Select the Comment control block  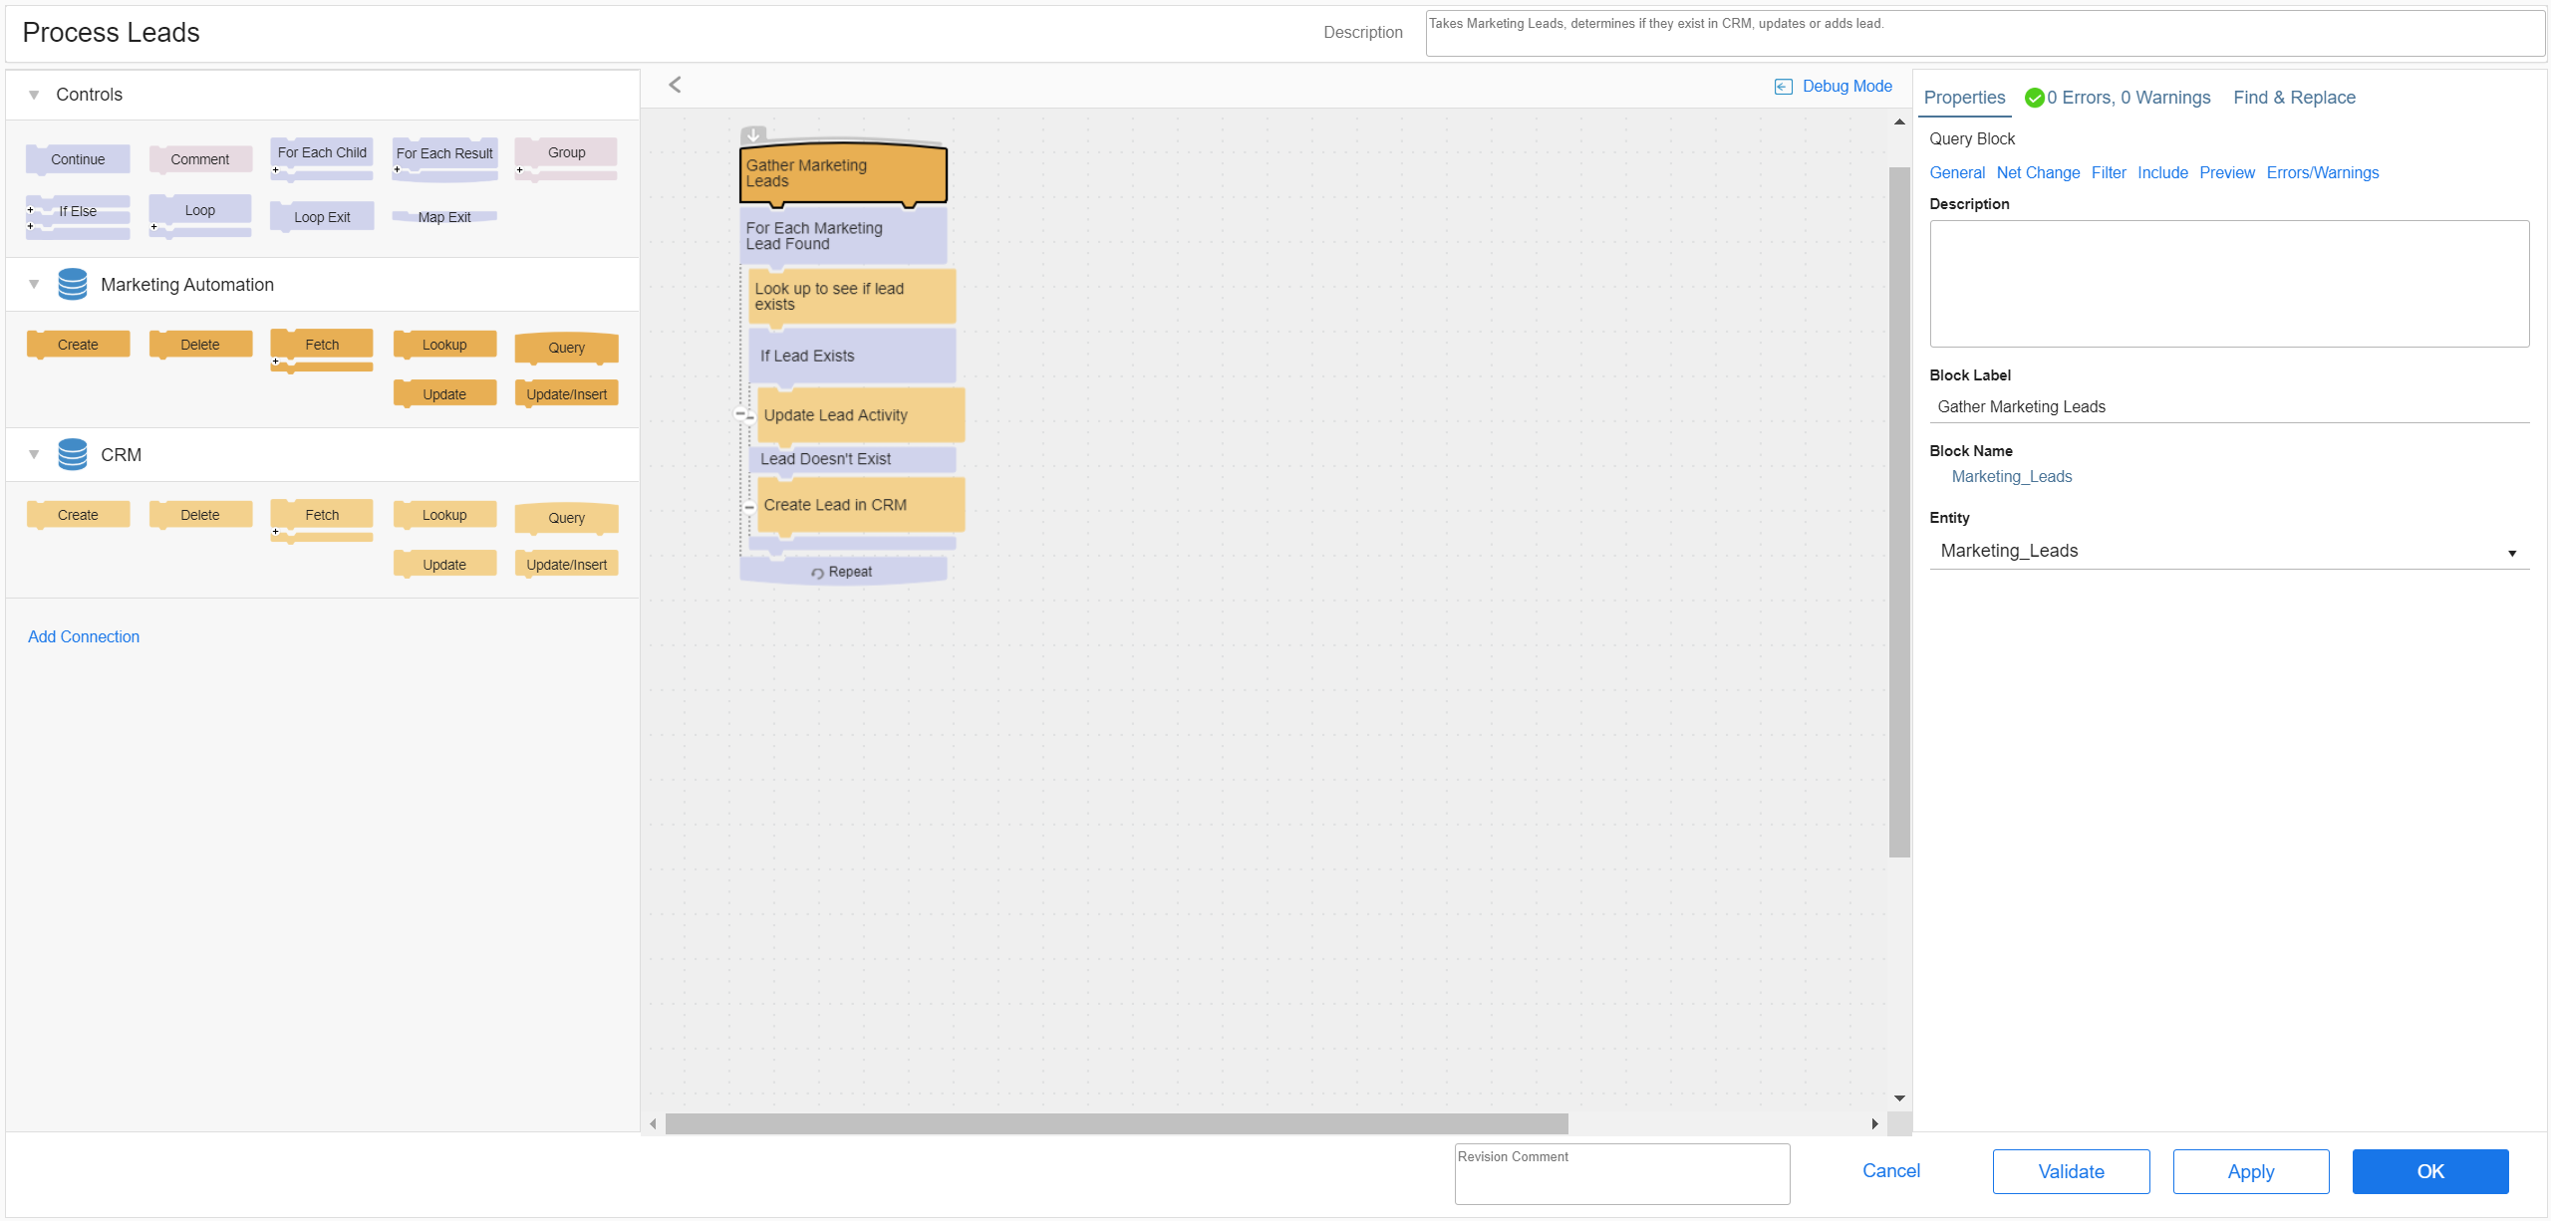pos(199,159)
